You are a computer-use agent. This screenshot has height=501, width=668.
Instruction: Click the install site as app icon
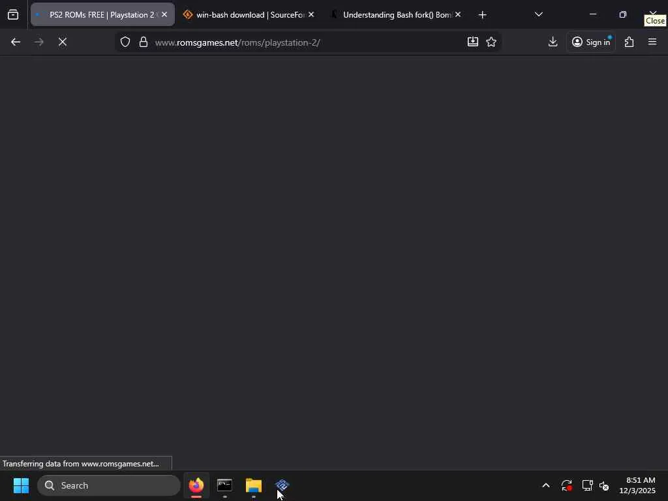click(473, 42)
